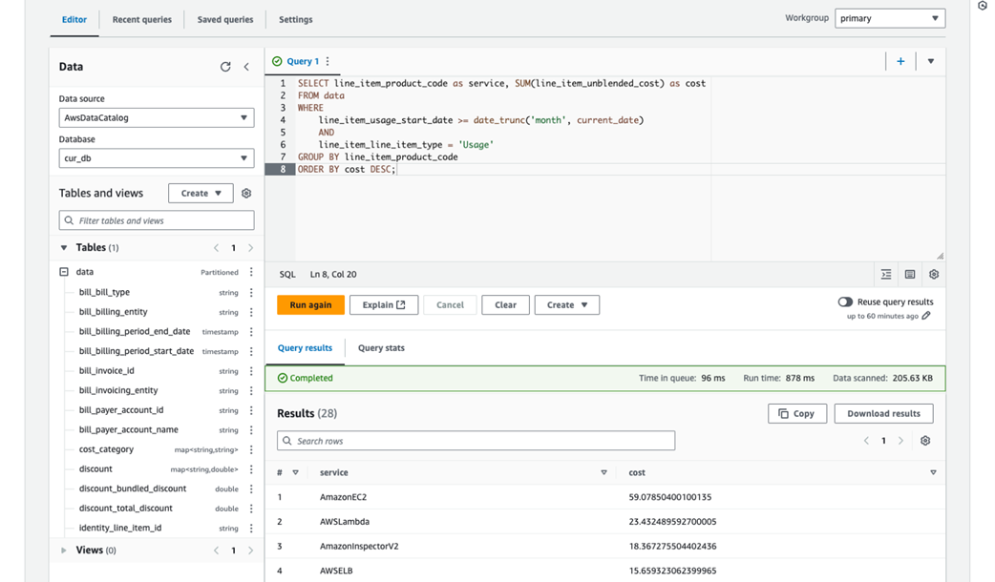Click the Run again button
This screenshot has width=995, height=582.
(x=311, y=305)
